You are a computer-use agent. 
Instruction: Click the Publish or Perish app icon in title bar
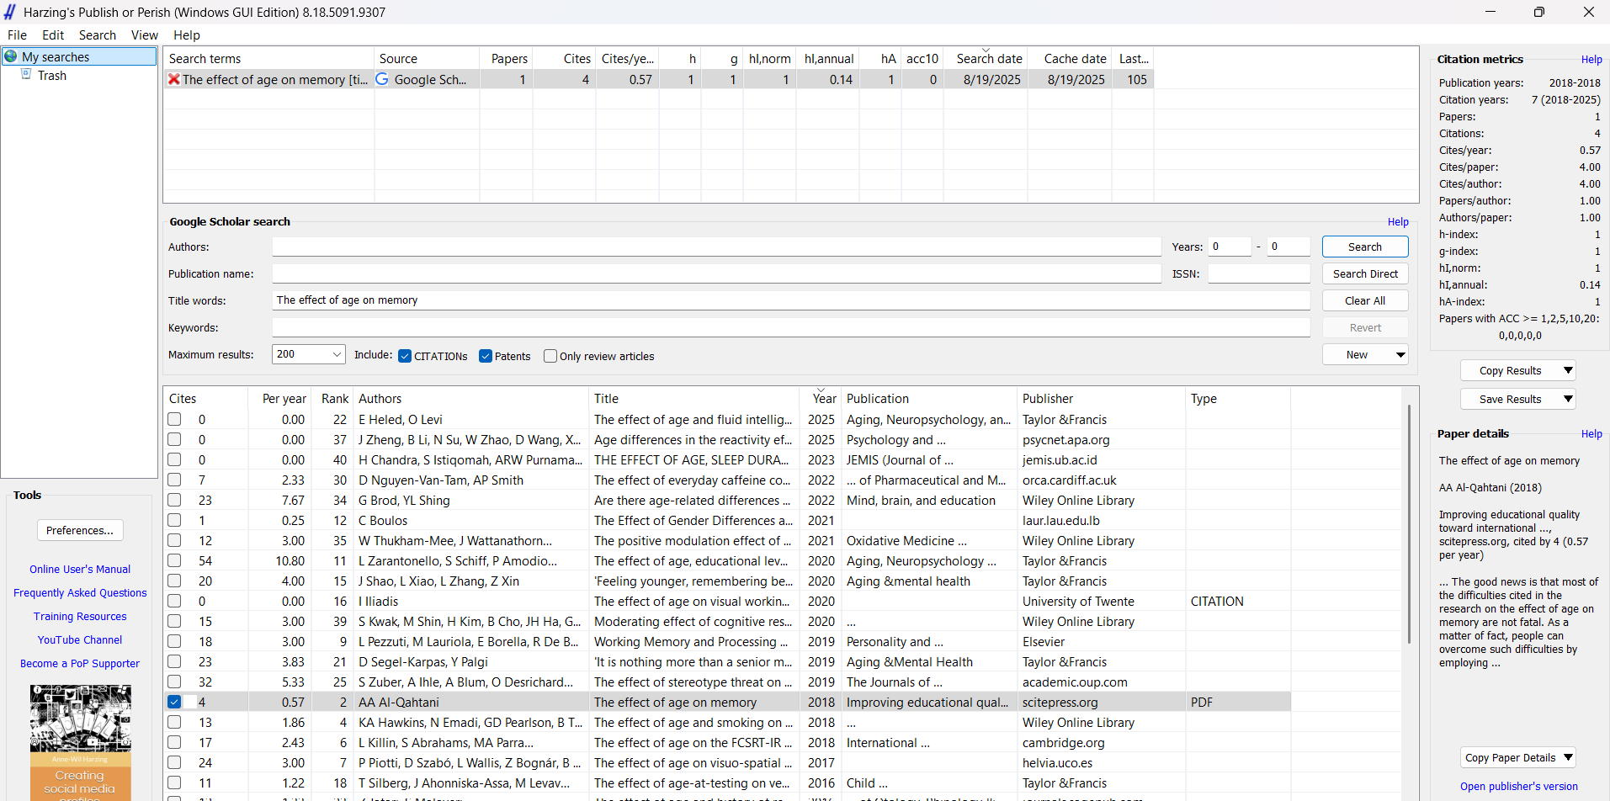coord(10,12)
